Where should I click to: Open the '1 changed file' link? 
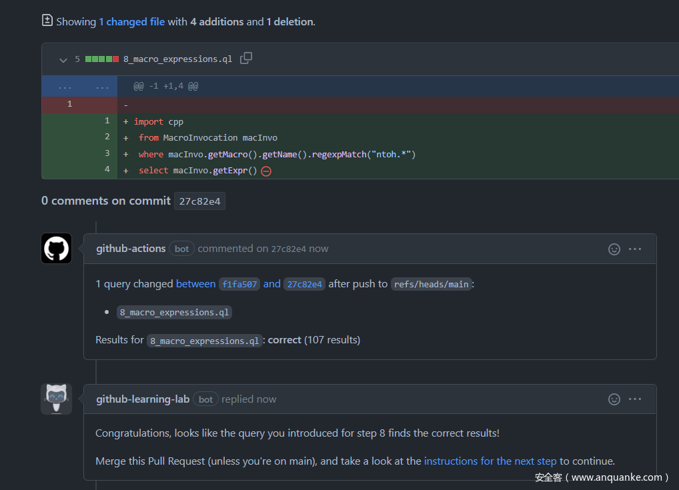(131, 21)
